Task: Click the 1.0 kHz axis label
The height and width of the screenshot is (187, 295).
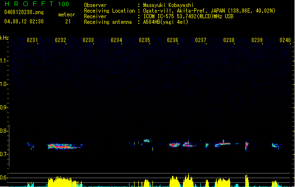Action: (4, 84)
